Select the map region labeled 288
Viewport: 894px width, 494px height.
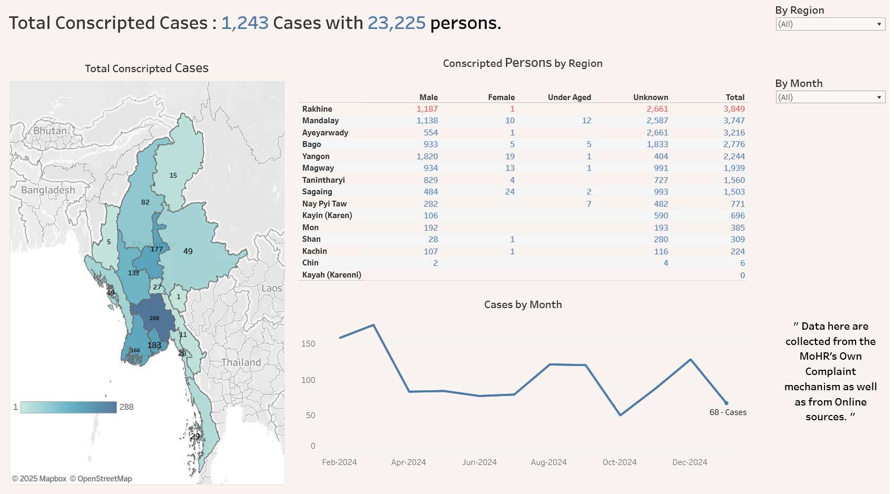coord(154,318)
